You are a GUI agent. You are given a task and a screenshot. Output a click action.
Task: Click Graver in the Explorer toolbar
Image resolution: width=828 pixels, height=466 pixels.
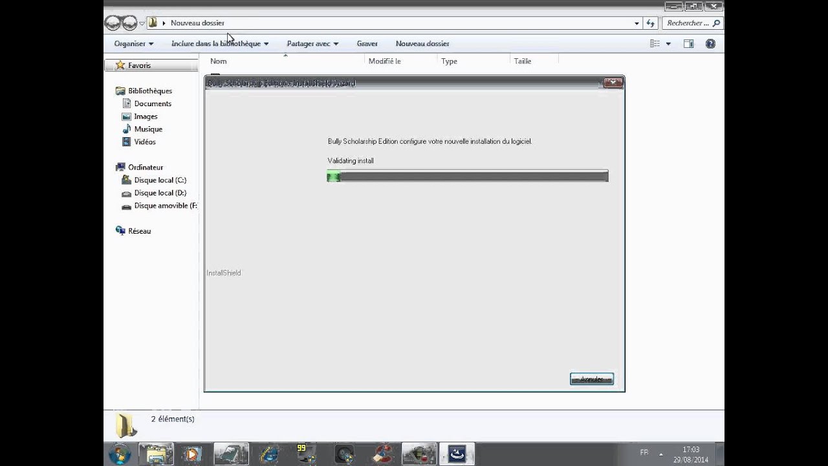[x=367, y=43]
